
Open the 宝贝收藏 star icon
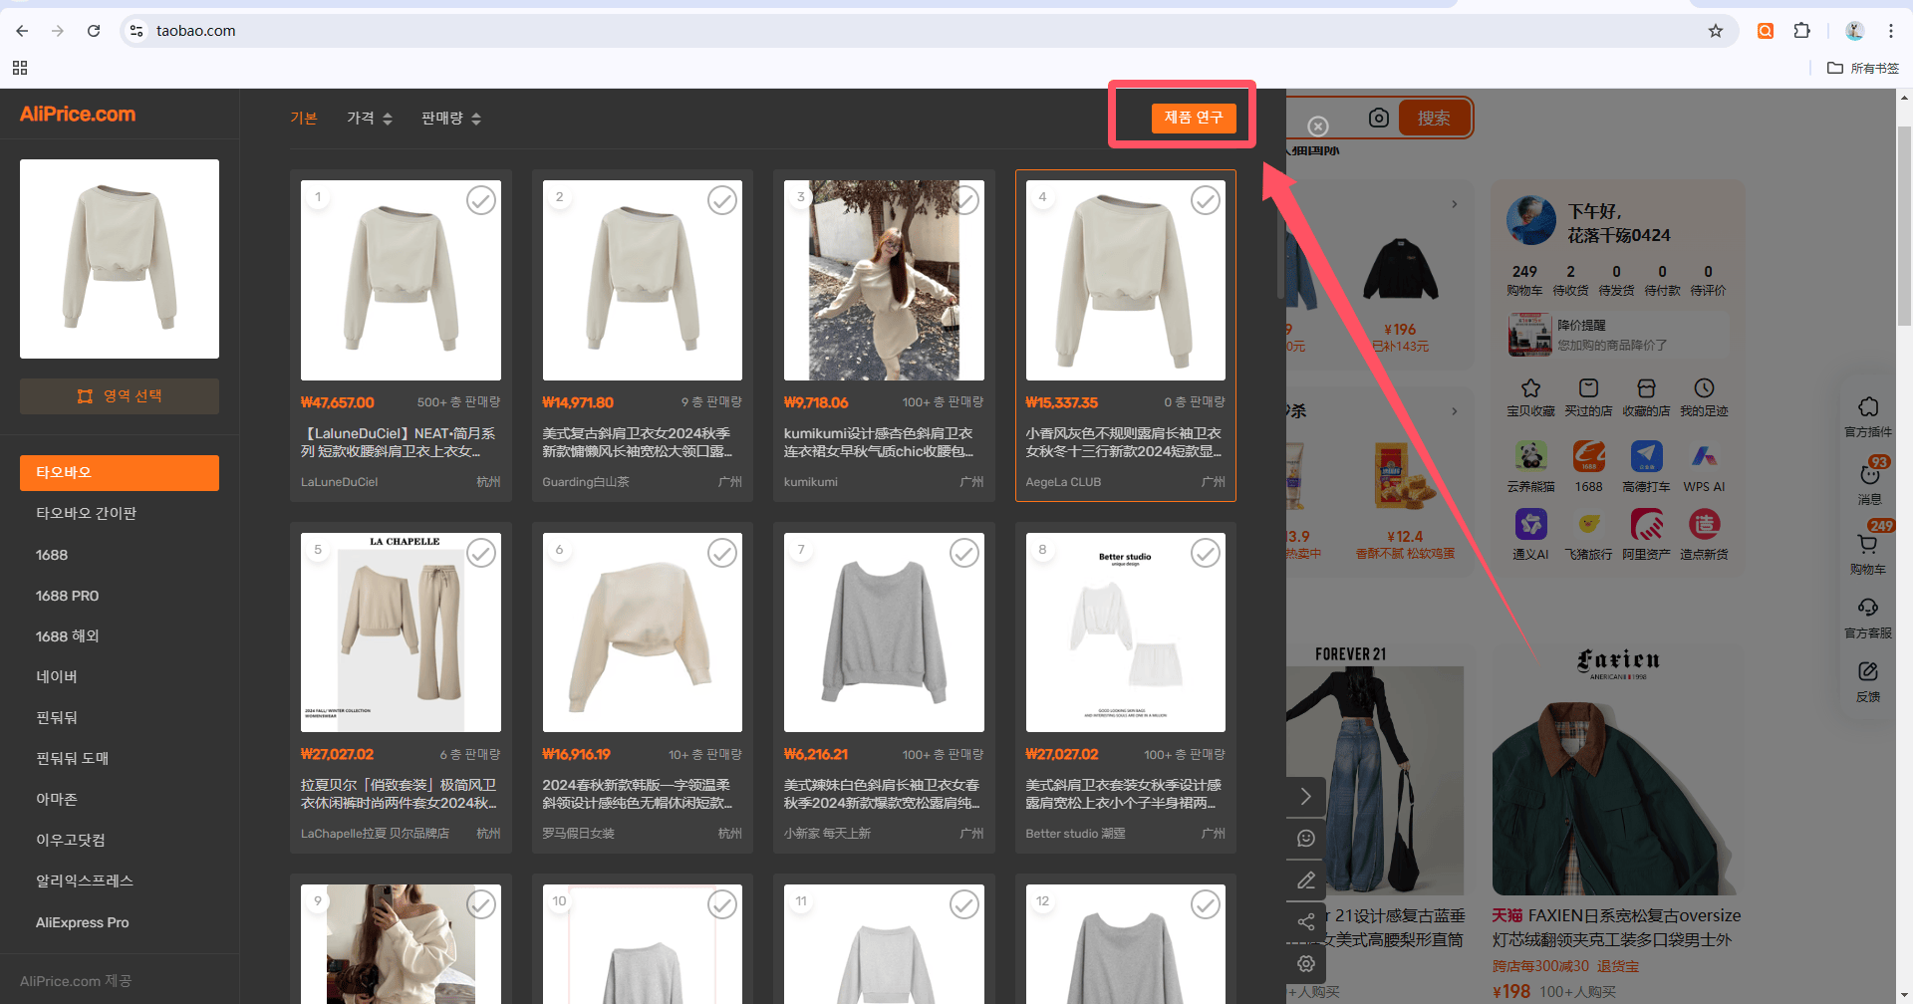[x=1530, y=388]
